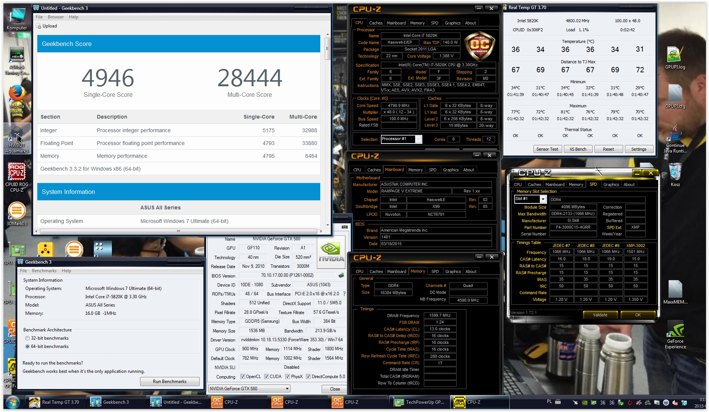The image size is (709, 412).
Task: Click the Integer row in Geekbench table
Action: pyautogui.click(x=179, y=130)
